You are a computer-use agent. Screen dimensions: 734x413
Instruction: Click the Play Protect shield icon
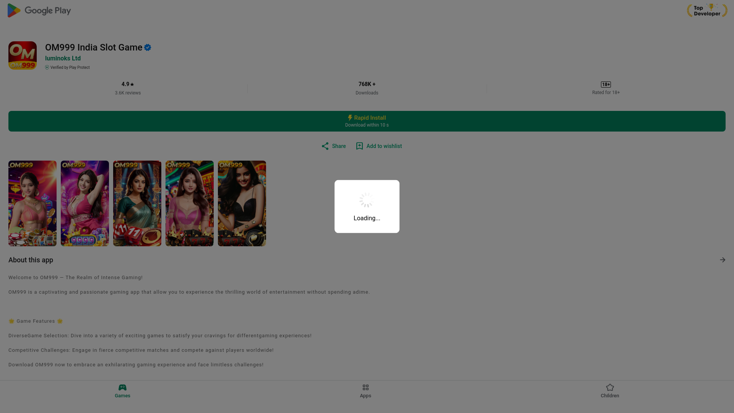pos(47,67)
